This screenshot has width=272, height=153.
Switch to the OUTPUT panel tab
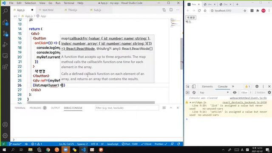pyautogui.click(x=55, y=108)
